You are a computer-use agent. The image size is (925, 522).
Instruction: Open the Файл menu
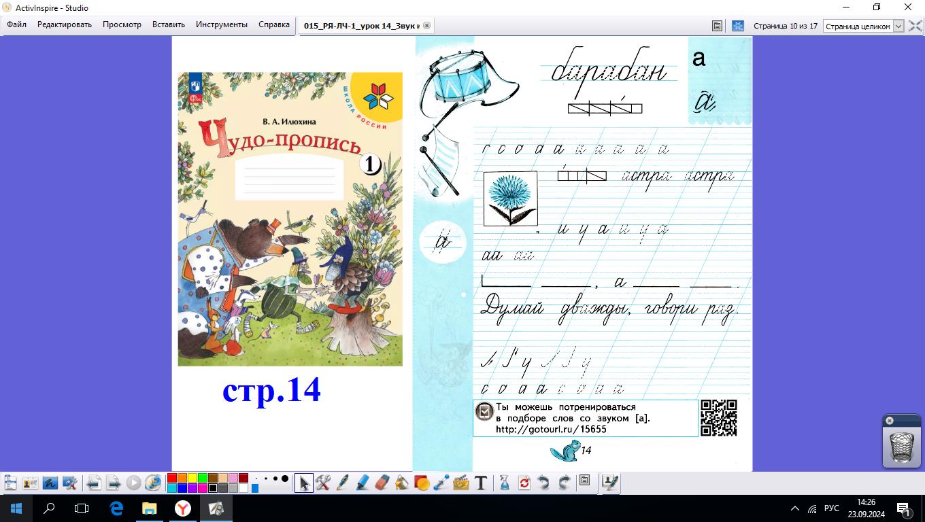coord(17,24)
